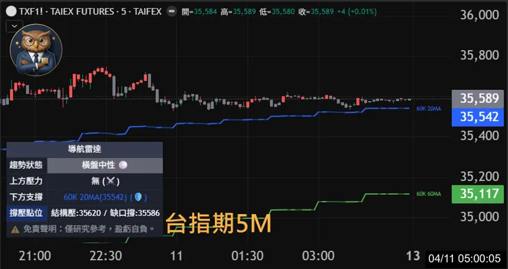The width and height of the screenshot is (508, 269).
Task: Click the blue 35,542 price label
Action: (x=478, y=117)
